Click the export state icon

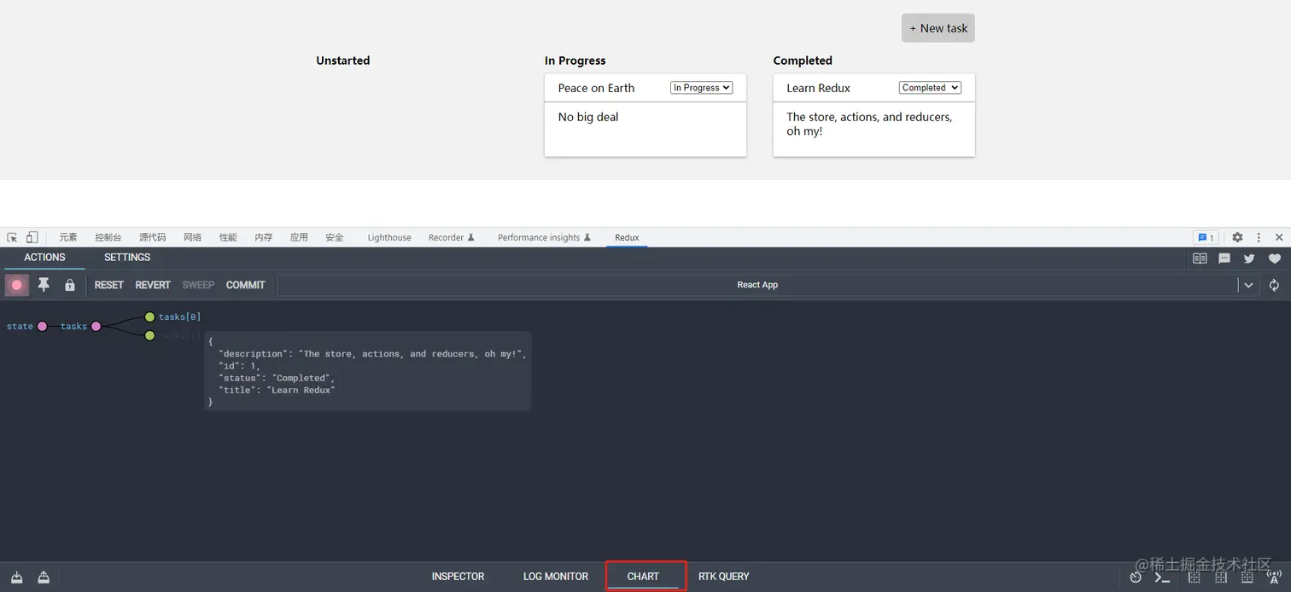tap(44, 577)
